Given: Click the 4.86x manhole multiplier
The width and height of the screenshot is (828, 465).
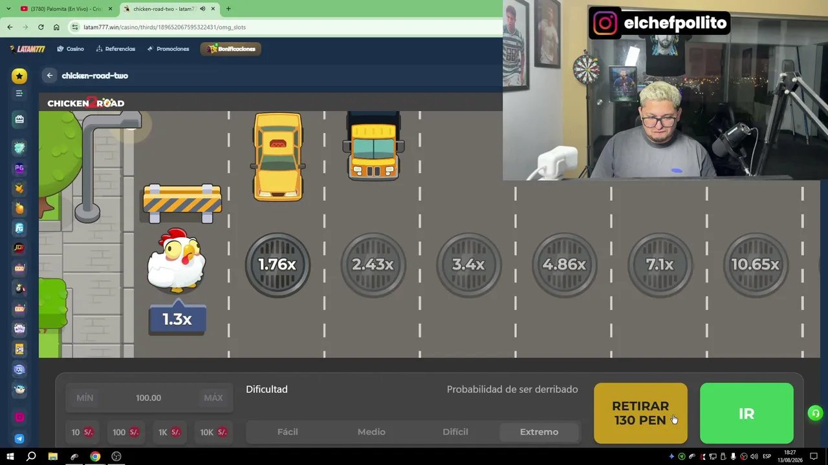Looking at the screenshot, I should (x=564, y=265).
